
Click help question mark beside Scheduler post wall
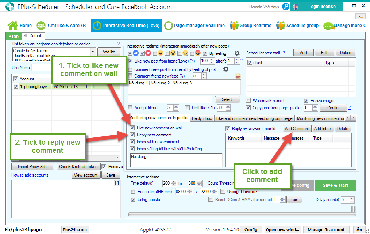(x=284, y=53)
